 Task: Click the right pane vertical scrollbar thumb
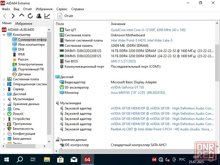[x=217, y=63]
